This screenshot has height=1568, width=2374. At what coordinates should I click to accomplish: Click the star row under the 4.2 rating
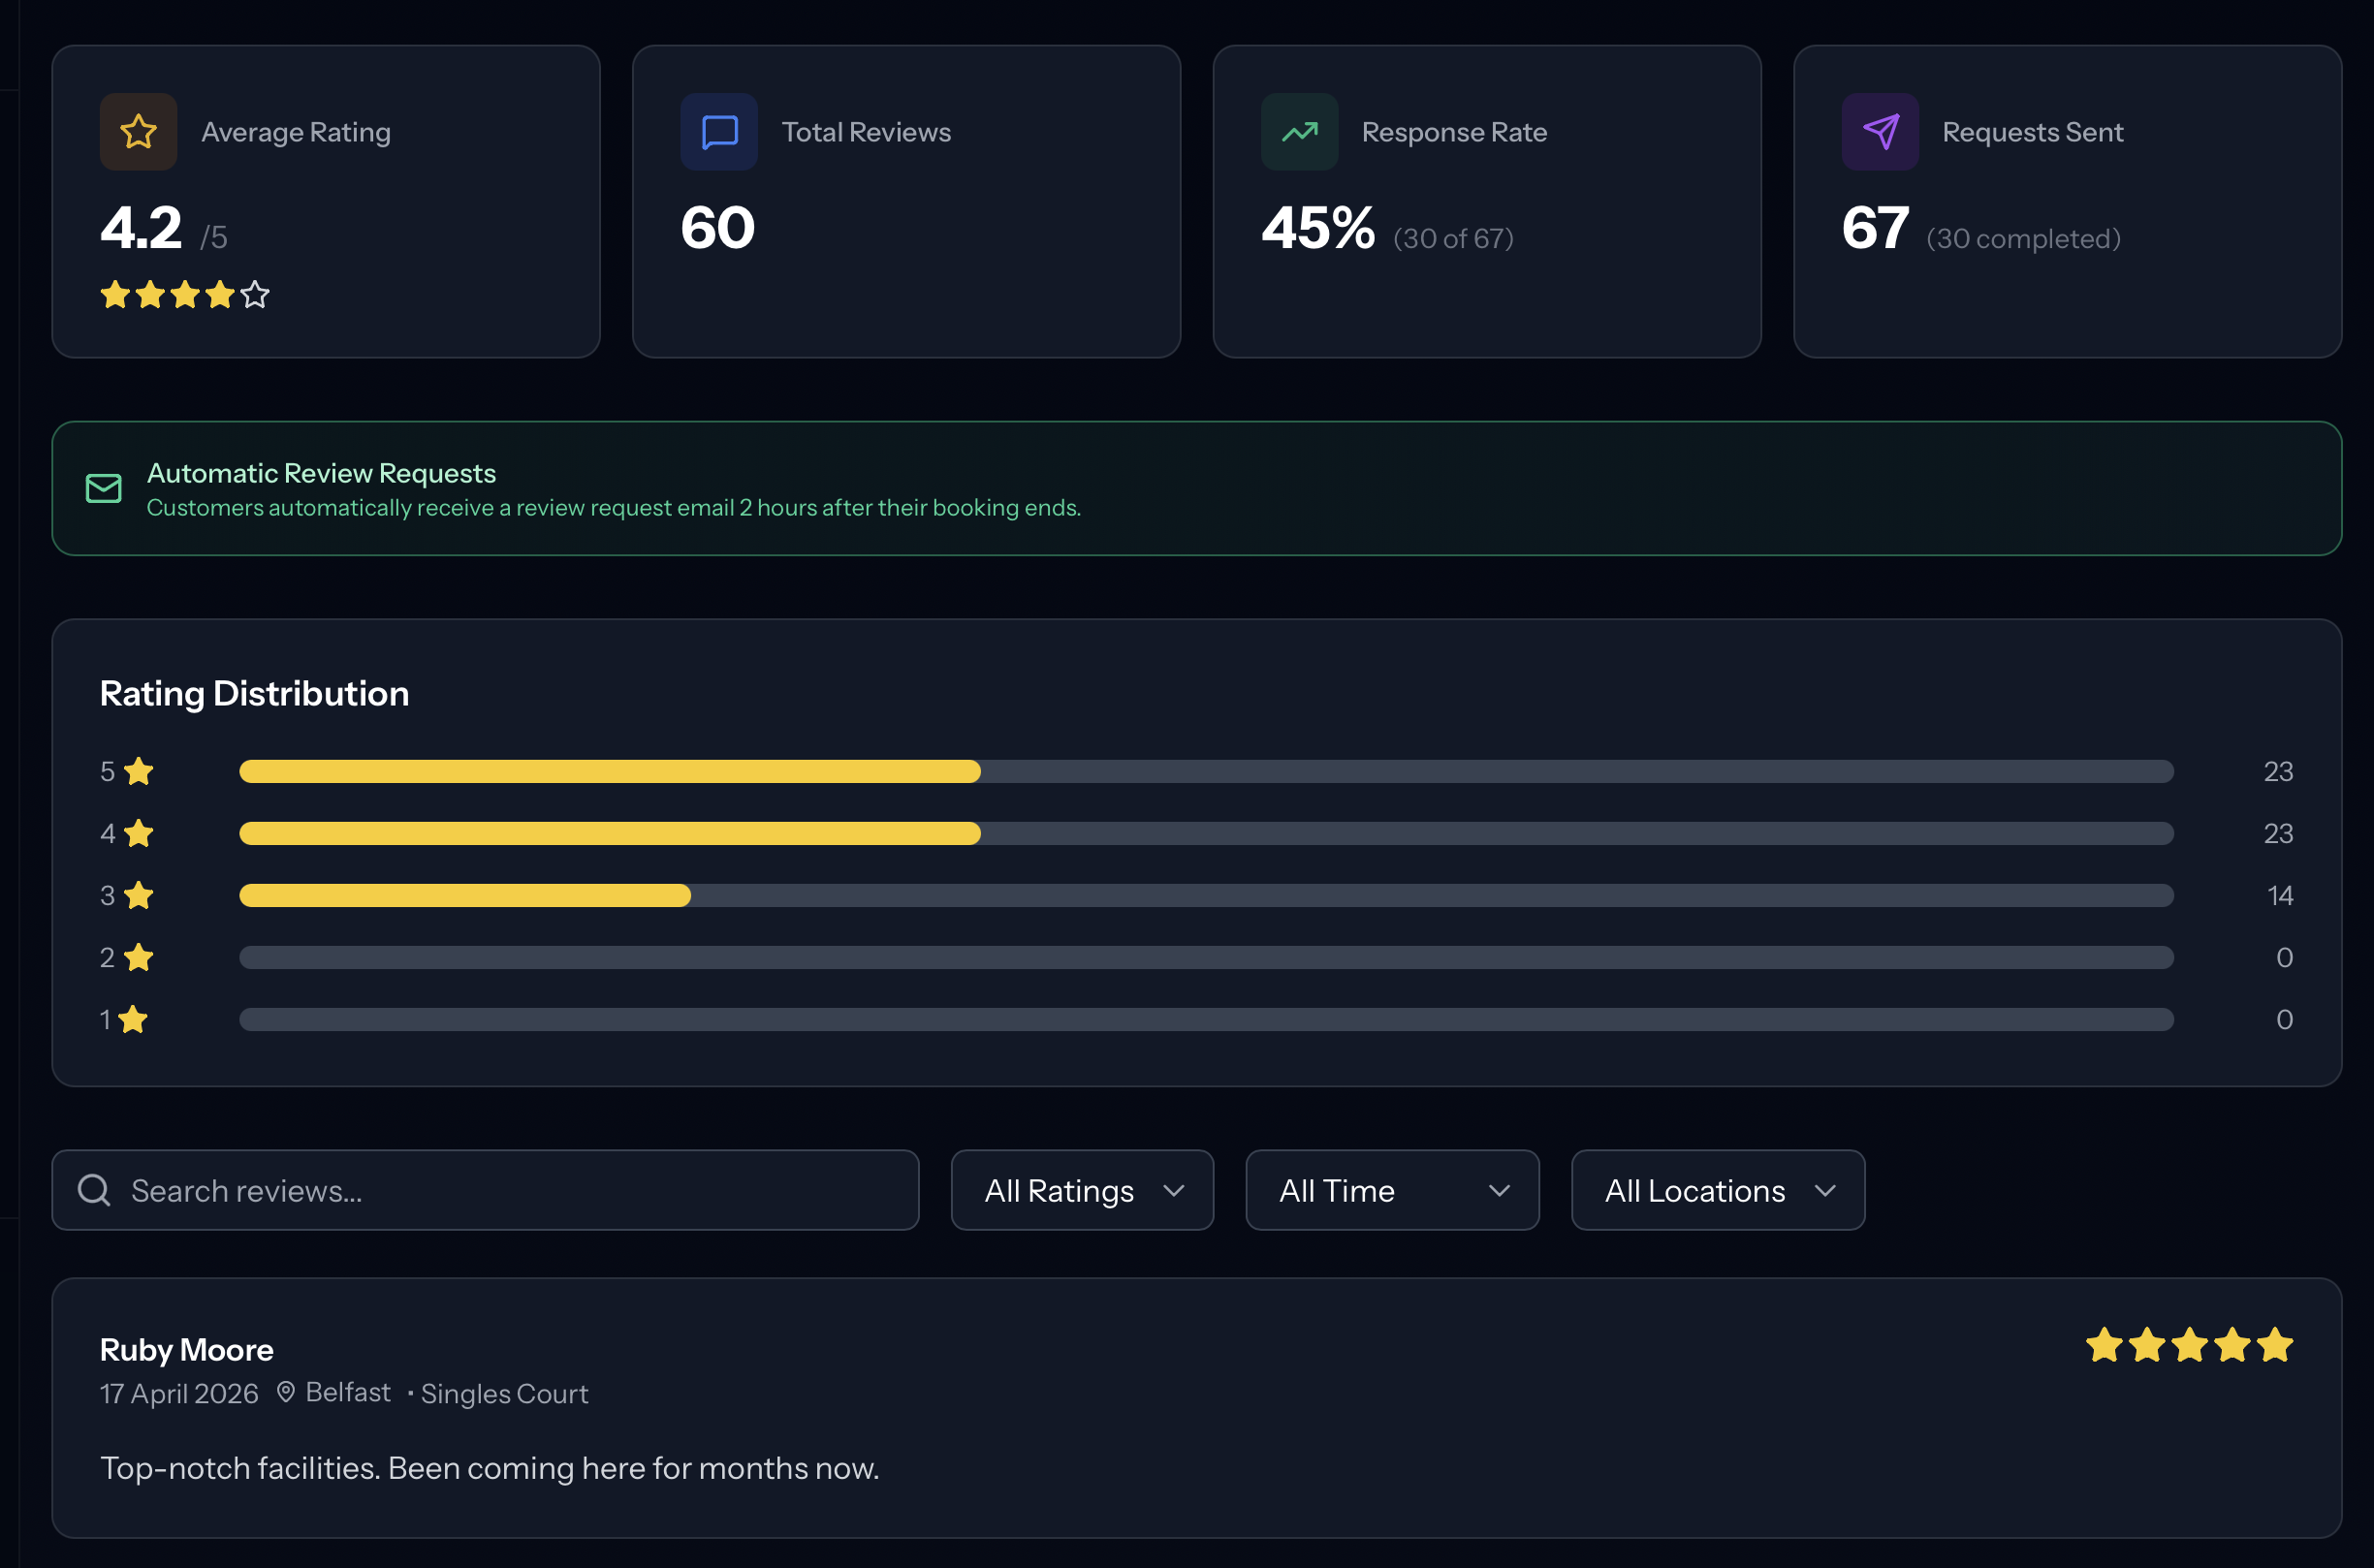(185, 295)
